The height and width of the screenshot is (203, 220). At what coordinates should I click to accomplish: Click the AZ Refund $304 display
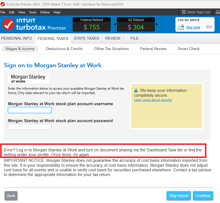pyautogui.click(x=136, y=25)
